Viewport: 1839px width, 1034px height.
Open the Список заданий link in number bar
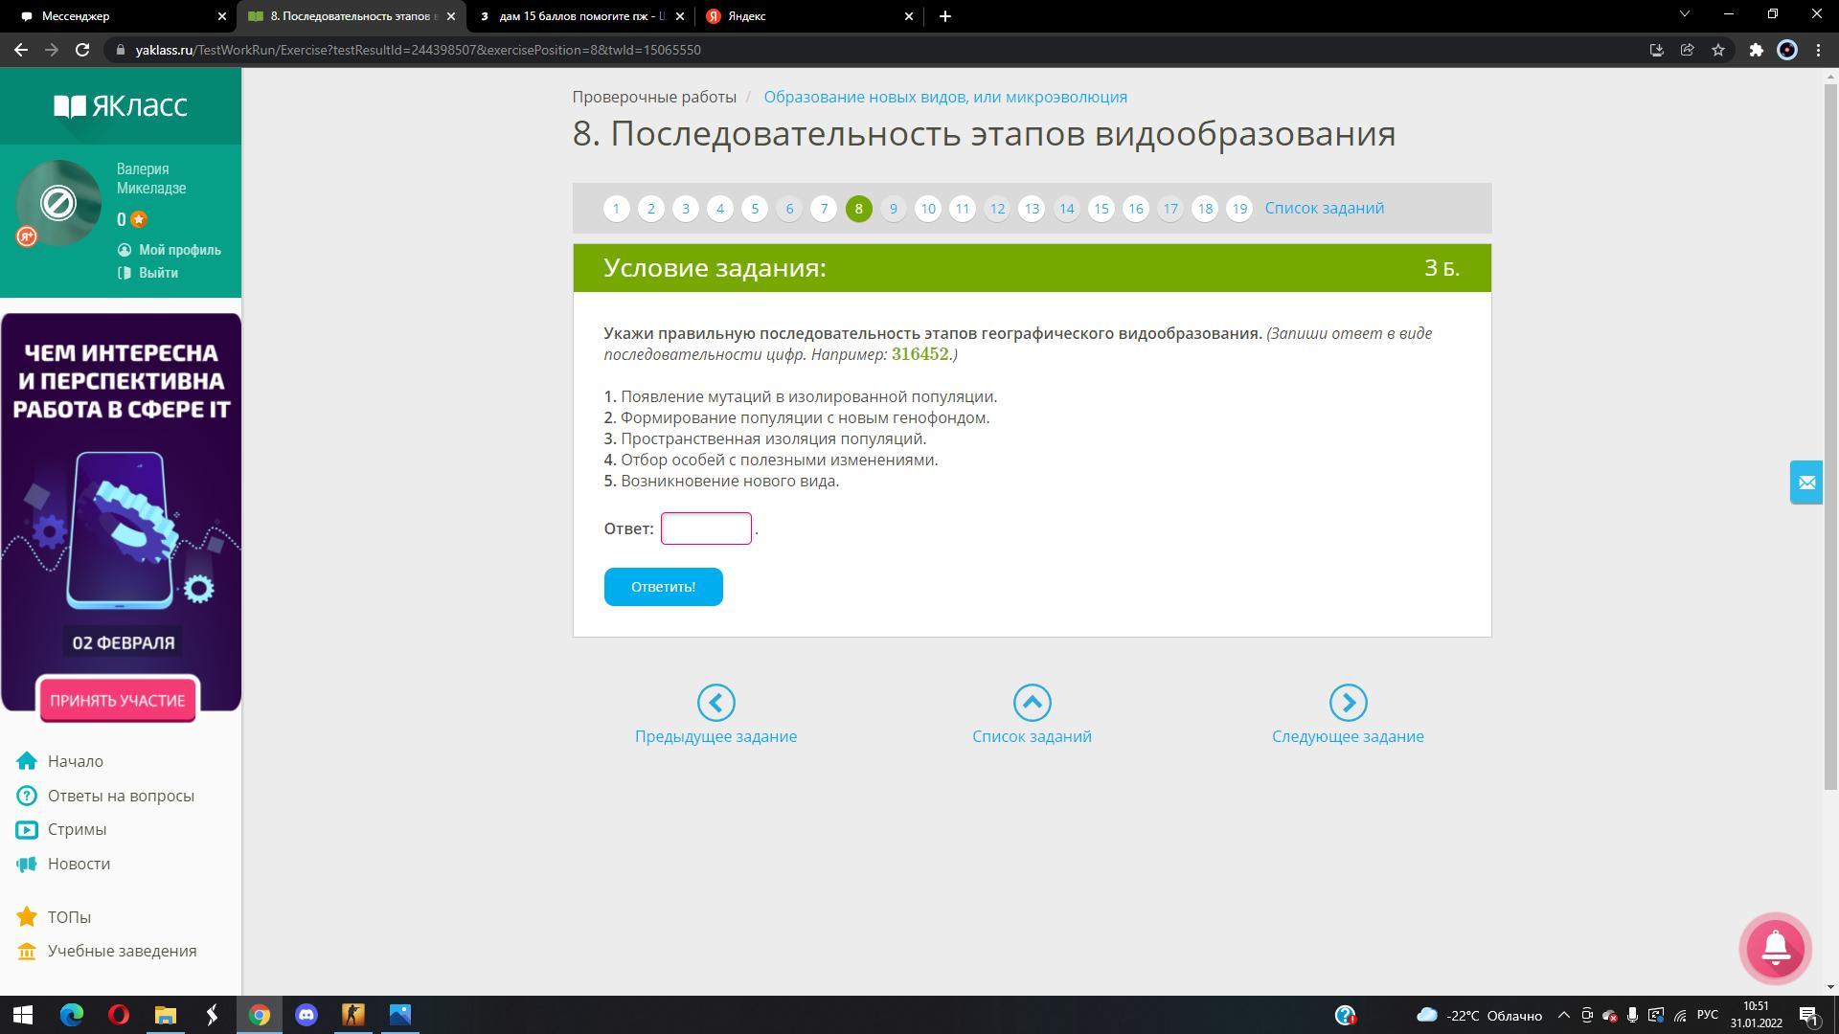[1324, 208]
